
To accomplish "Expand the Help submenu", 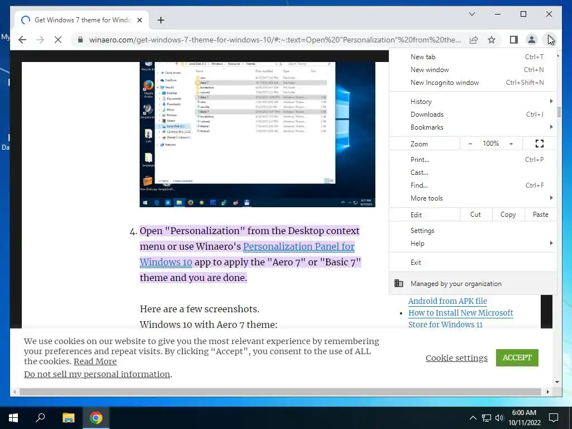I will click(473, 244).
